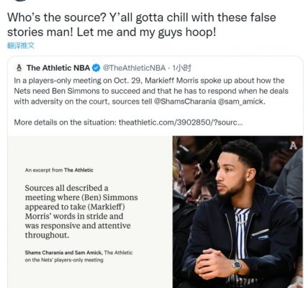308x288 pixels.
Task: Click 'on the Nets' players-only meeting' caption
Action: click(x=64, y=260)
